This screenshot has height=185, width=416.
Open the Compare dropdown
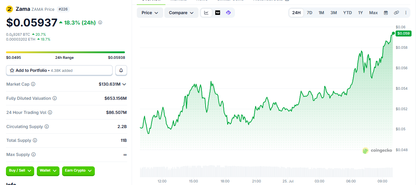181,13
